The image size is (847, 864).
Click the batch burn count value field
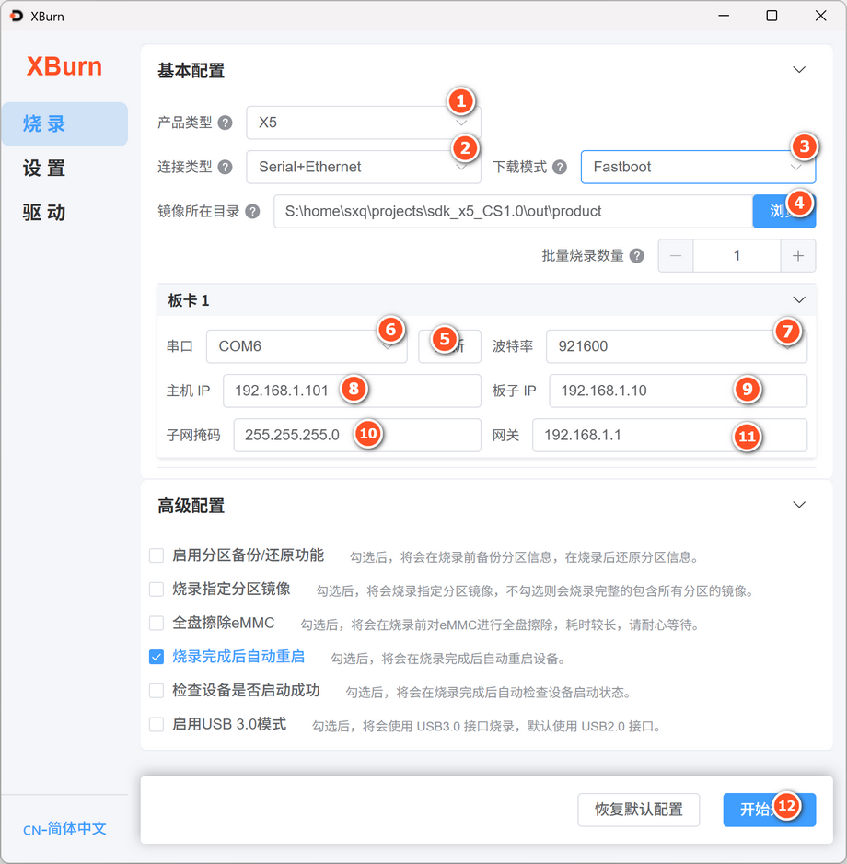click(737, 256)
